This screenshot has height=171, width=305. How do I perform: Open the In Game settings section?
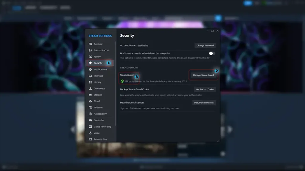click(98, 107)
